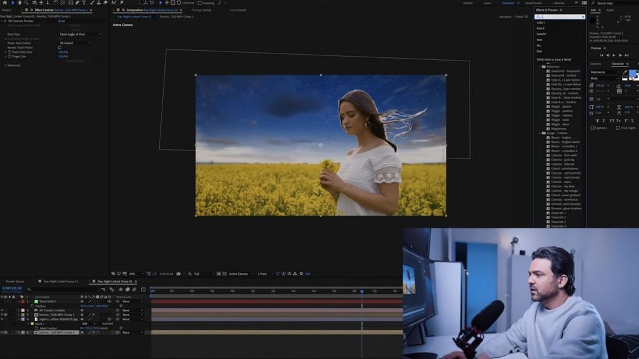Open the Active Camera view dropdown
This screenshot has width=639, height=359.
[x=241, y=274]
